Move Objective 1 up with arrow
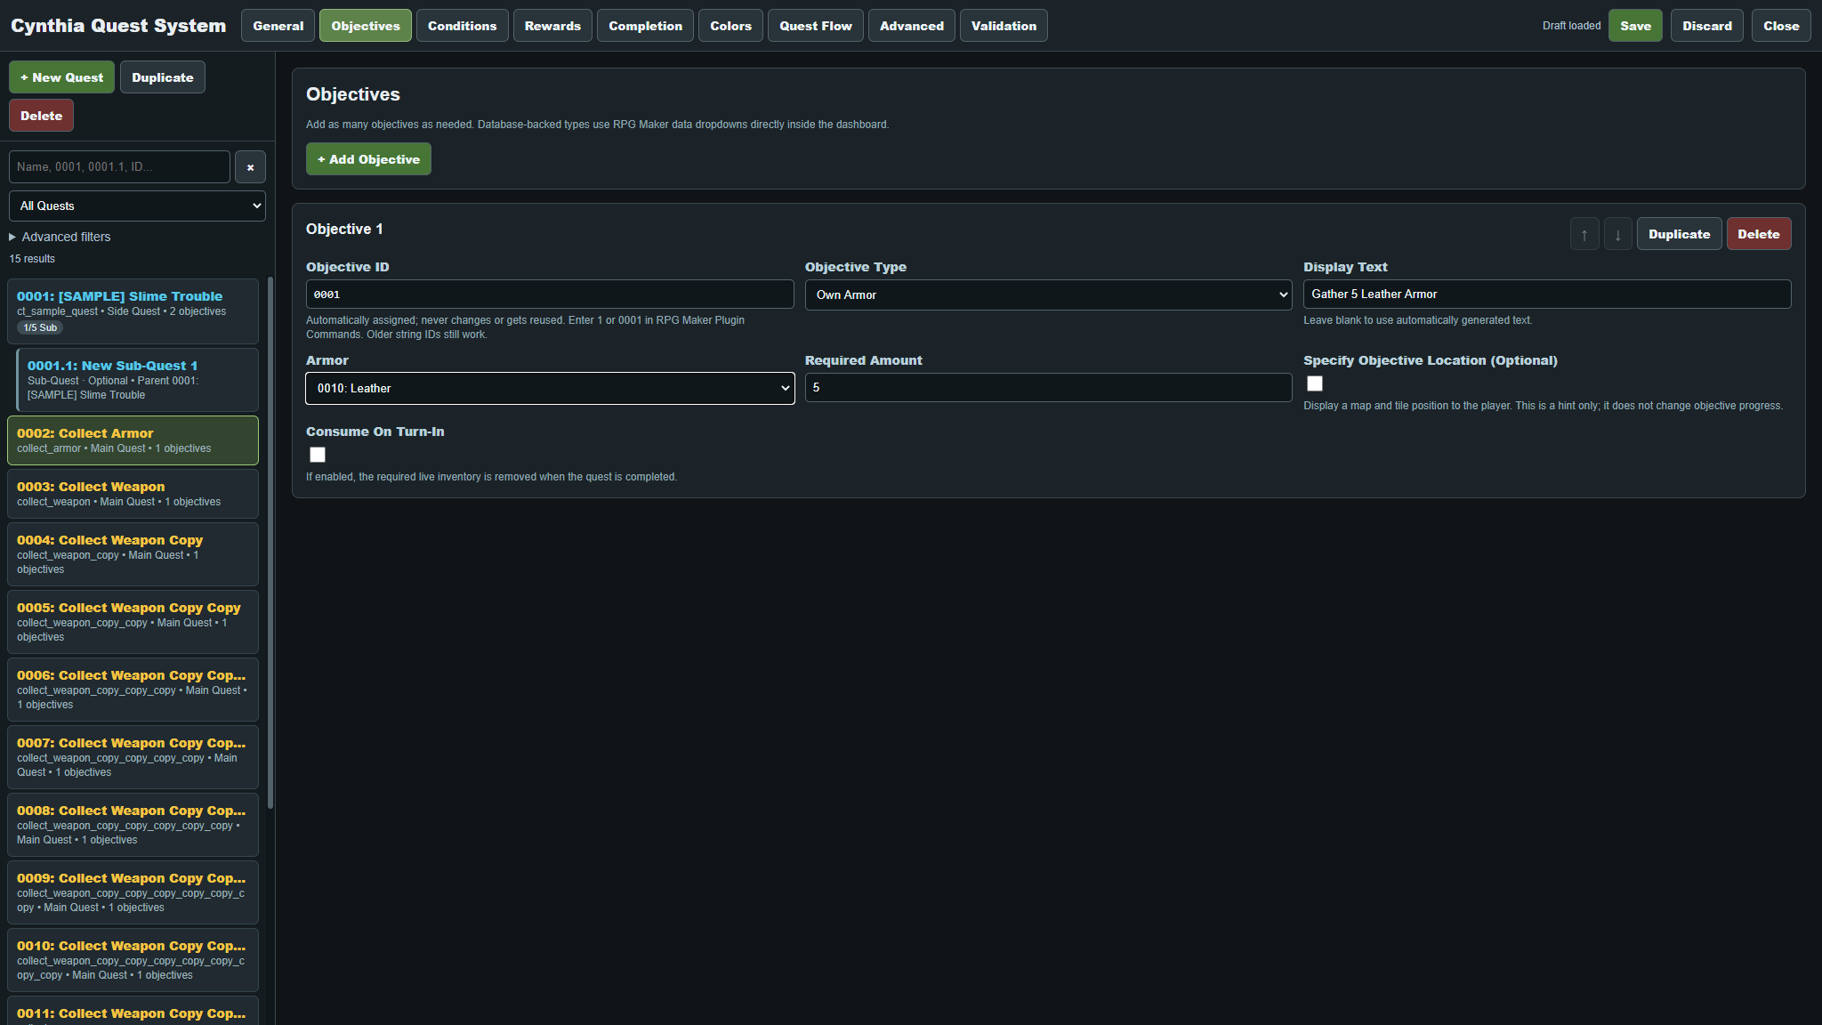This screenshot has width=1822, height=1025. (1584, 234)
